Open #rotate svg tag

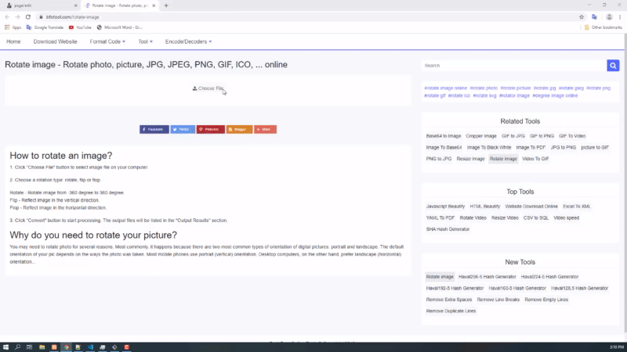coord(484,95)
